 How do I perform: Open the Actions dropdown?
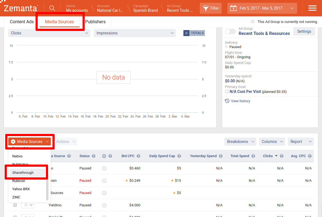(66, 142)
